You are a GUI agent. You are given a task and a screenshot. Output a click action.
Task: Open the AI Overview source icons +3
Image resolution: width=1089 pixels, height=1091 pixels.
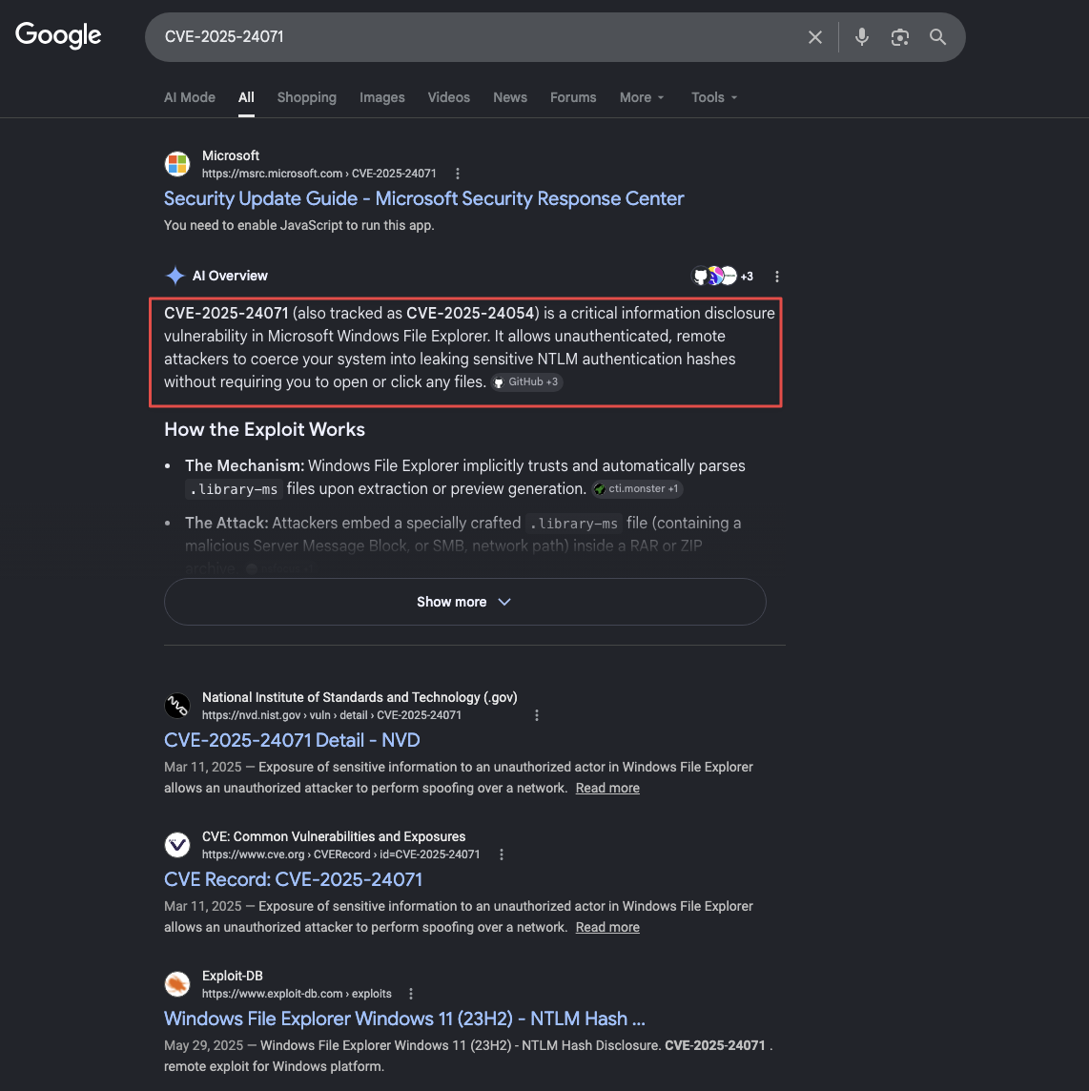click(722, 277)
